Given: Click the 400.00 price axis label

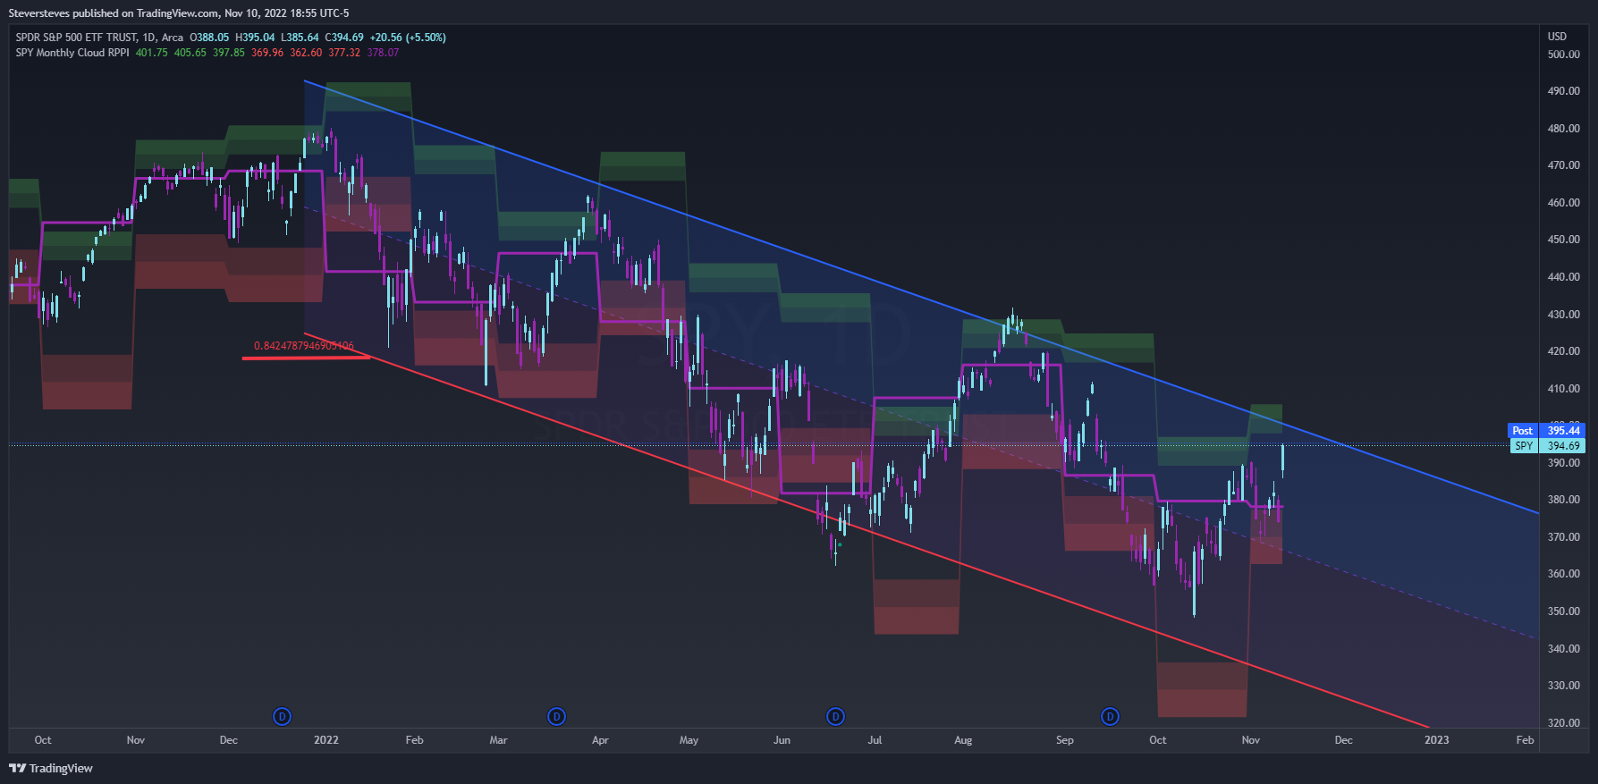Looking at the screenshot, I should pos(1563,426).
